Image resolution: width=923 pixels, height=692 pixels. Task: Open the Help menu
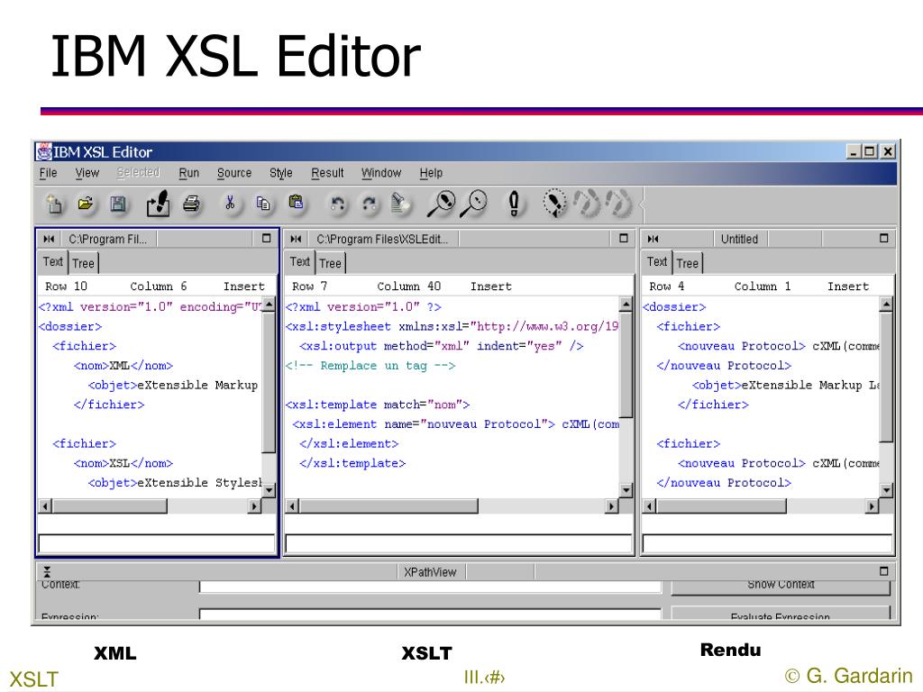(431, 173)
